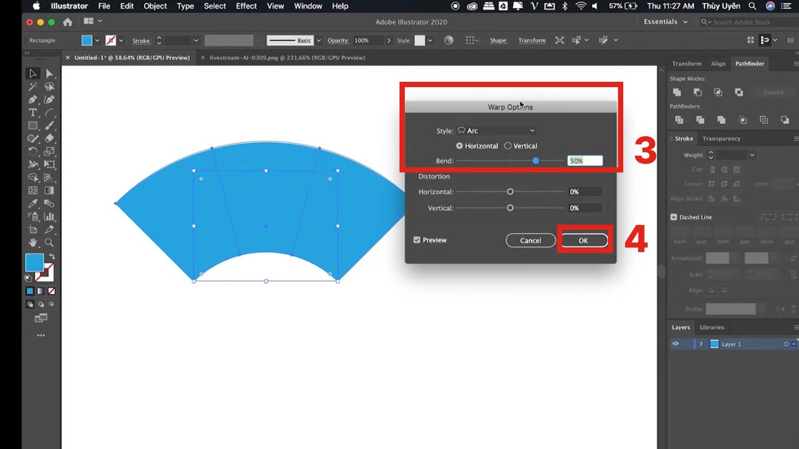Screen dimensions: 799x449
Task: Select the Shape Builder tool
Action: click(33, 178)
